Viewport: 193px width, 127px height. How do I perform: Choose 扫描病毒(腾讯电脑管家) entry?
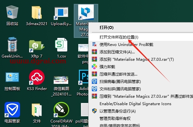point(141,82)
